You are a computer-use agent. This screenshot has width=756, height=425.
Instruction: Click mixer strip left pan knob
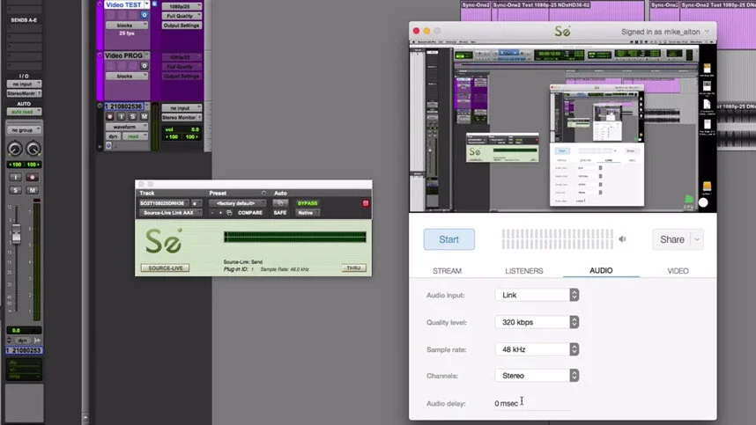click(x=15, y=150)
